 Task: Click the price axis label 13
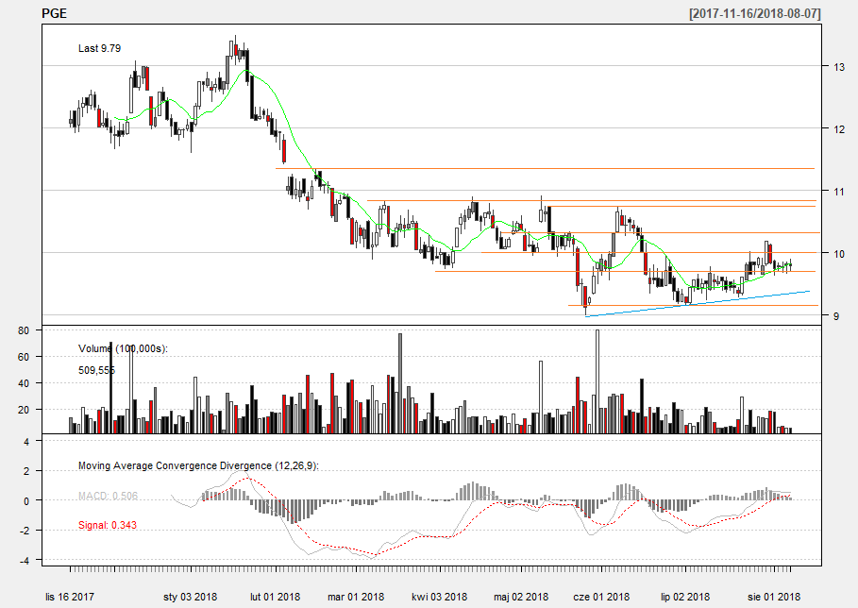[x=839, y=67]
